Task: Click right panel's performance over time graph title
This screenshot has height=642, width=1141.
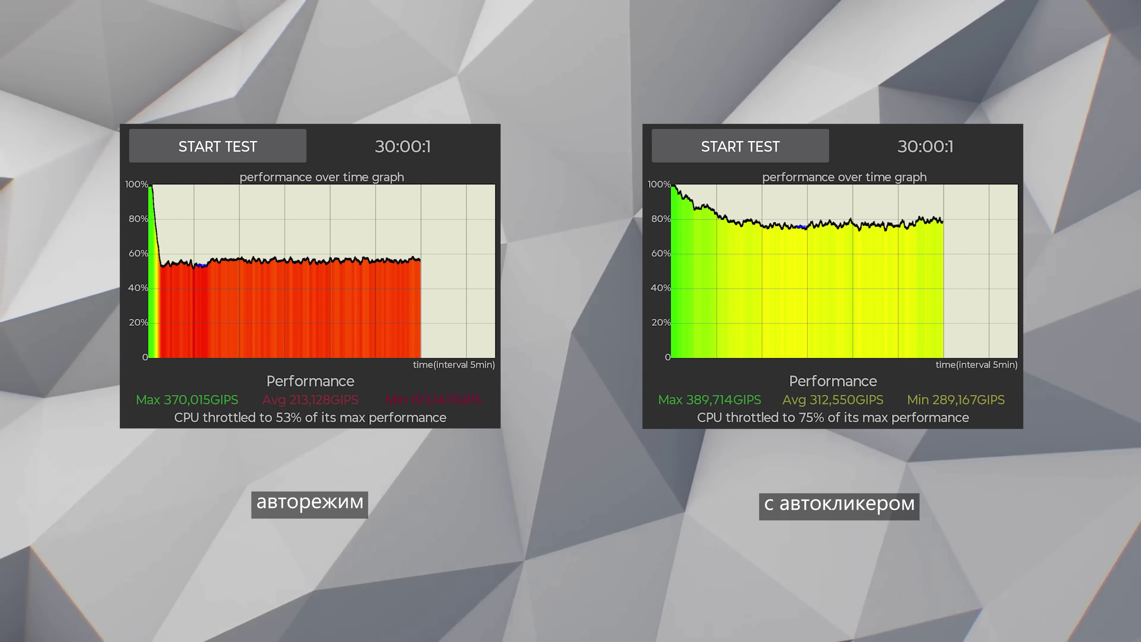Action: pos(844,177)
